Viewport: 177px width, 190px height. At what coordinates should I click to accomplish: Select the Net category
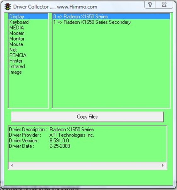point(13,50)
